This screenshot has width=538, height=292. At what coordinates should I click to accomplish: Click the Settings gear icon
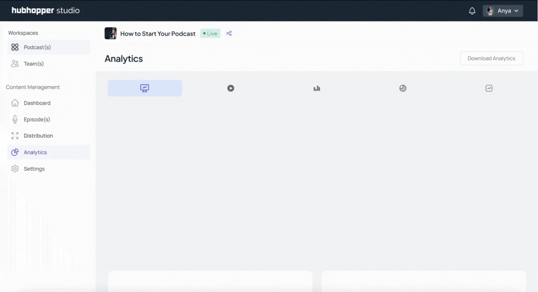pos(15,169)
